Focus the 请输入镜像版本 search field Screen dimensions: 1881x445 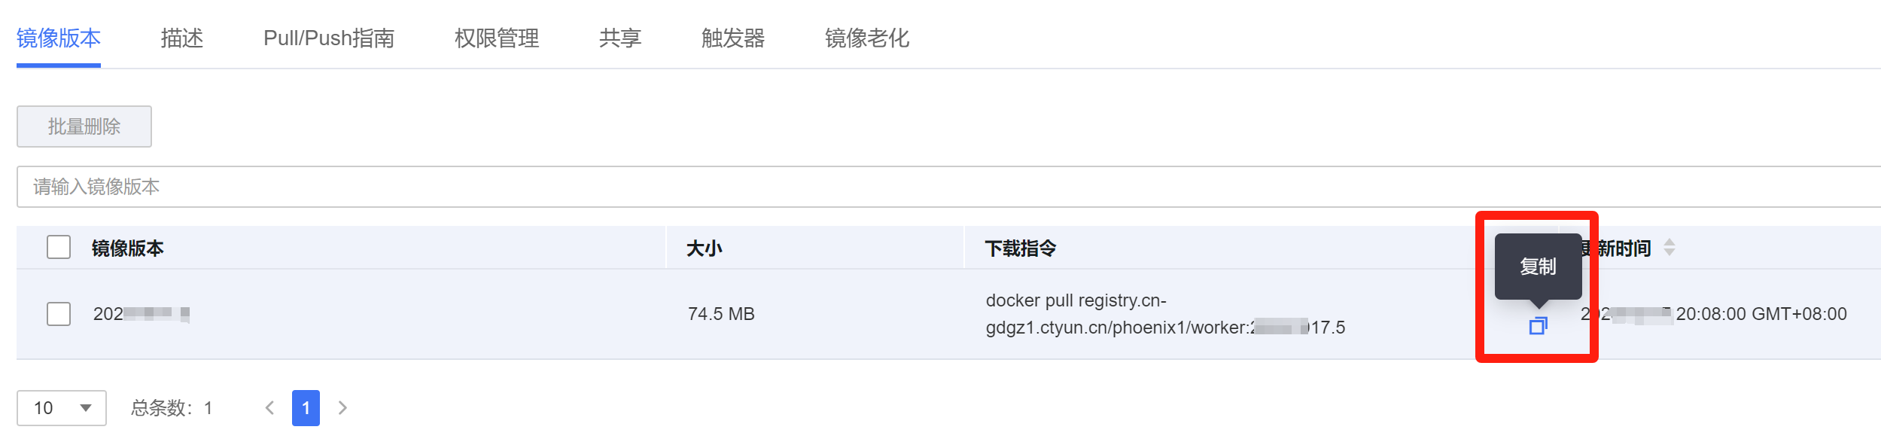click(903, 187)
